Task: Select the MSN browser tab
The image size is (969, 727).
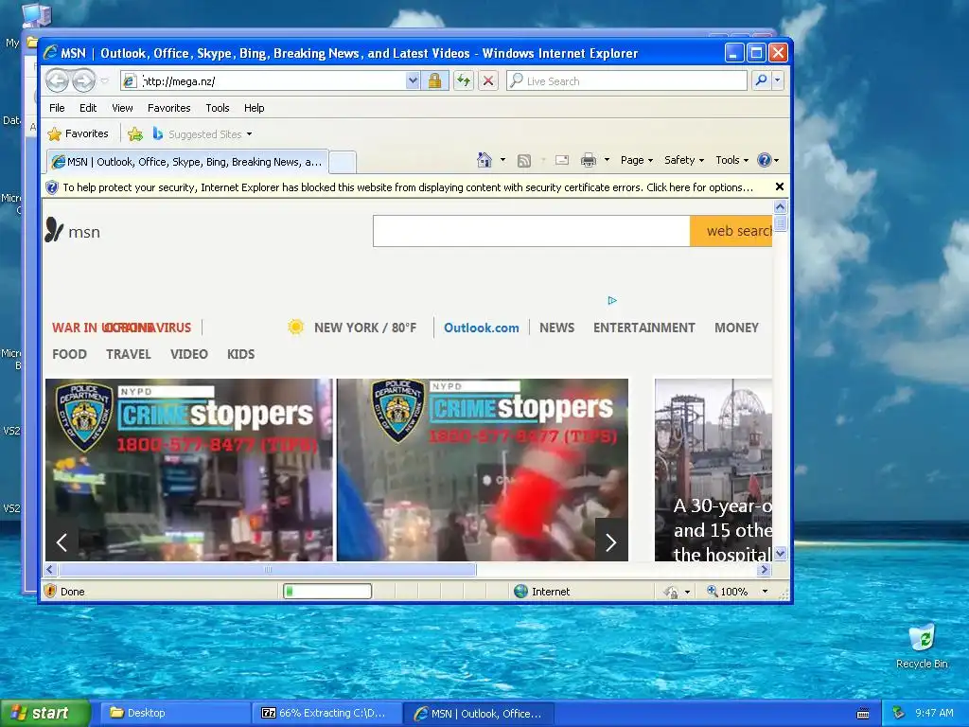Action: point(186,162)
